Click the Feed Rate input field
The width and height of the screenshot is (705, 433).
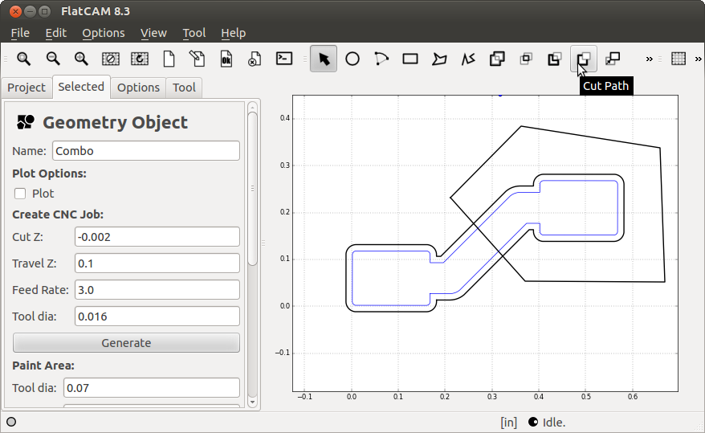157,289
